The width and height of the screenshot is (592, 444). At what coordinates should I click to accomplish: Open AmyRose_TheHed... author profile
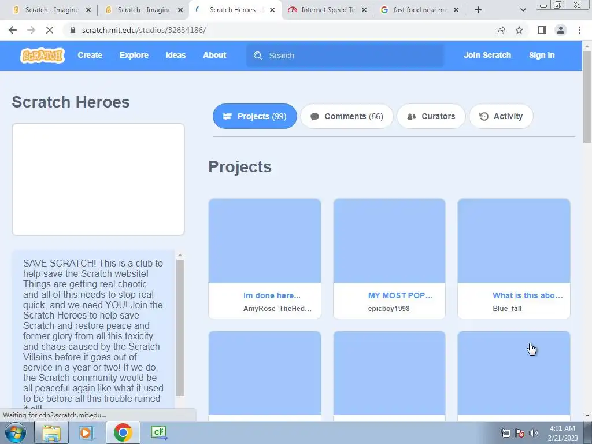[277, 309]
